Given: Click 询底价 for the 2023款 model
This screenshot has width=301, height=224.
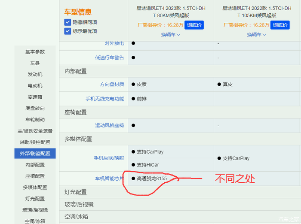Looking at the screenshot, I should tap(194, 25).
